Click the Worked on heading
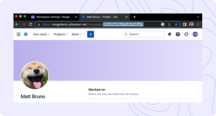The width and height of the screenshot is (216, 116). click(97, 90)
